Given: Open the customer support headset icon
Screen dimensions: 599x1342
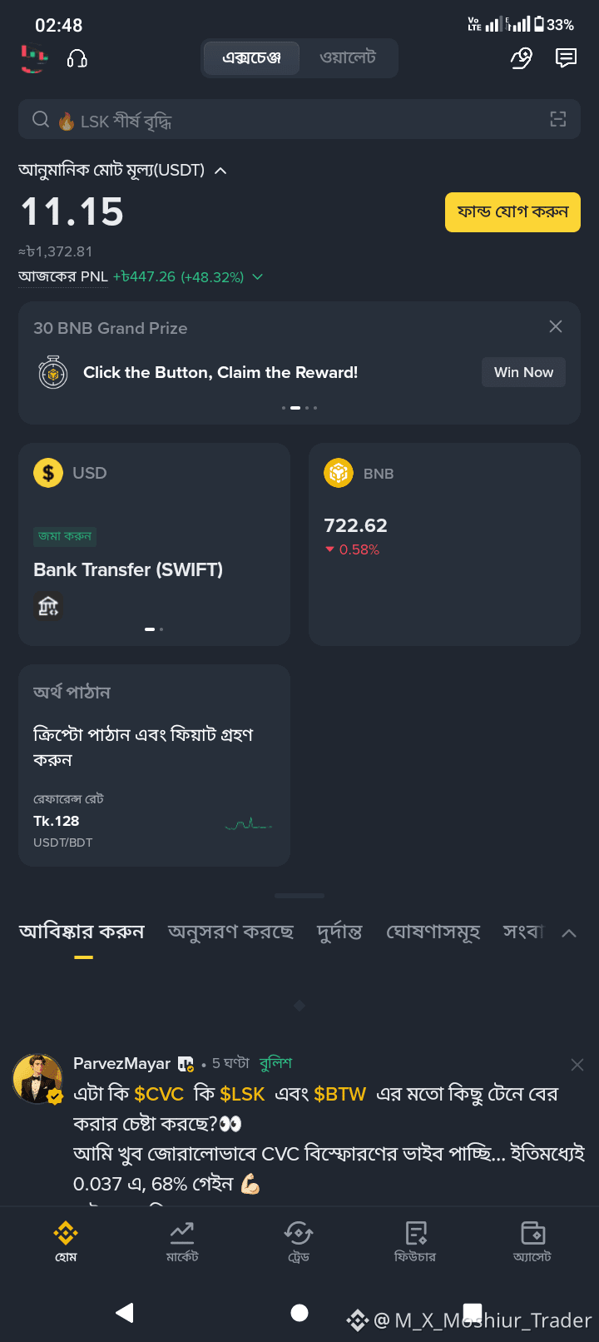Looking at the screenshot, I should coord(77,58).
